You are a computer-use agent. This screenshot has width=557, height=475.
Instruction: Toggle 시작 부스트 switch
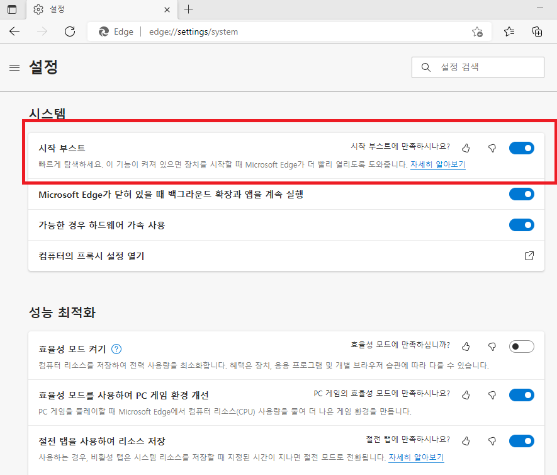[x=522, y=148]
